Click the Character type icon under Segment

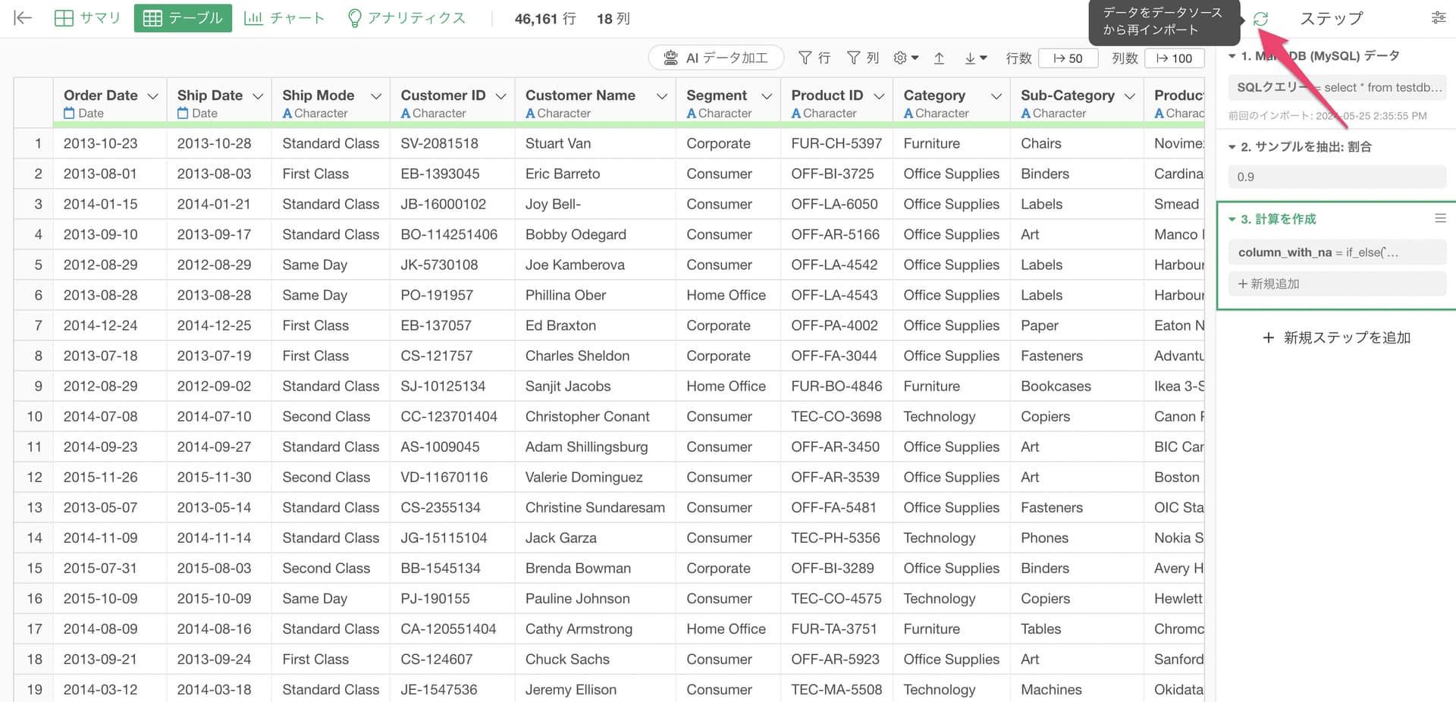click(692, 114)
